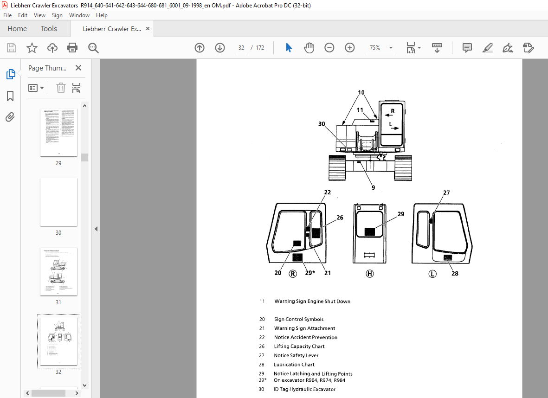Click the thumbnails vertical scrollbar handle
Viewport: 548px width, 398px height.
tap(84, 157)
